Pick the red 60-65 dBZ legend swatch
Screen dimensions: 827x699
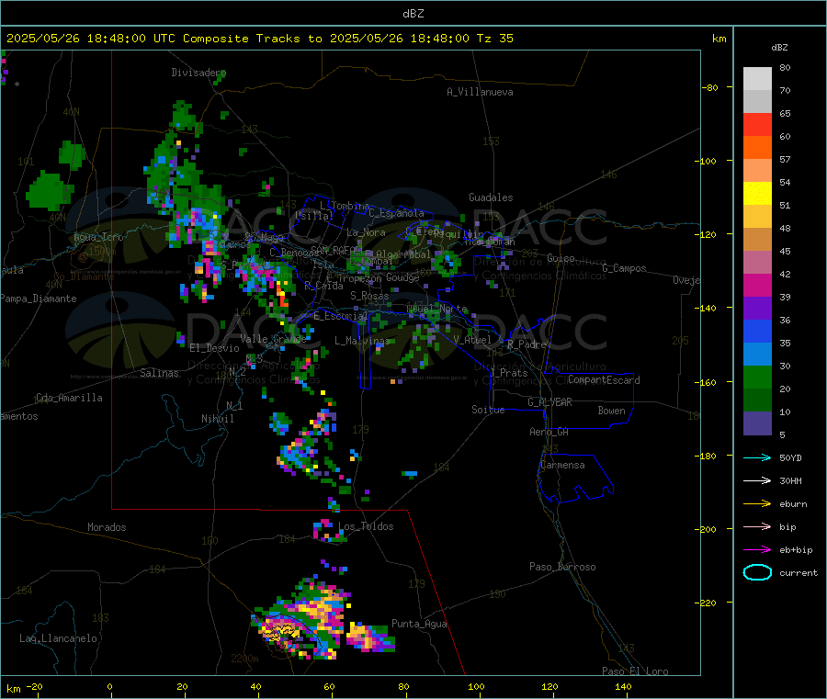757,124
